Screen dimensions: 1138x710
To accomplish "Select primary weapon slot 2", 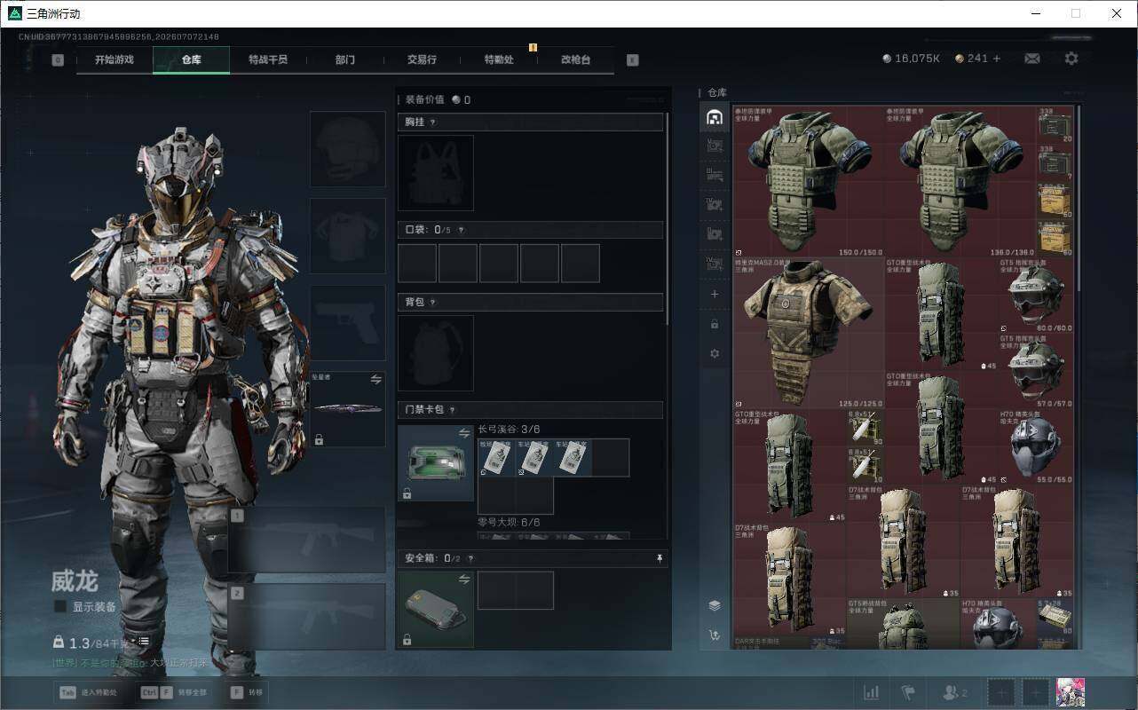I will pyautogui.click(x=307, y=617).
